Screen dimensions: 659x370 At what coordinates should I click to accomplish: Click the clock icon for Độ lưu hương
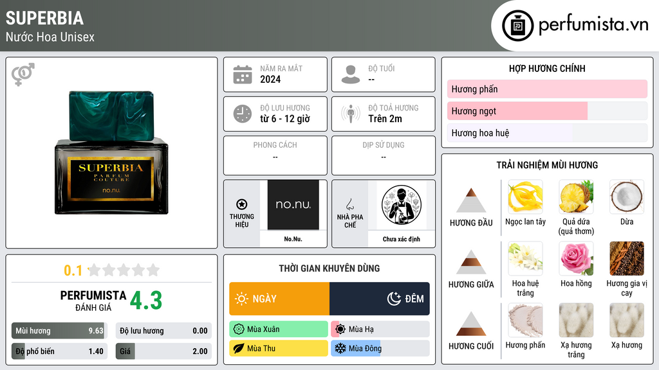[243, 114]
